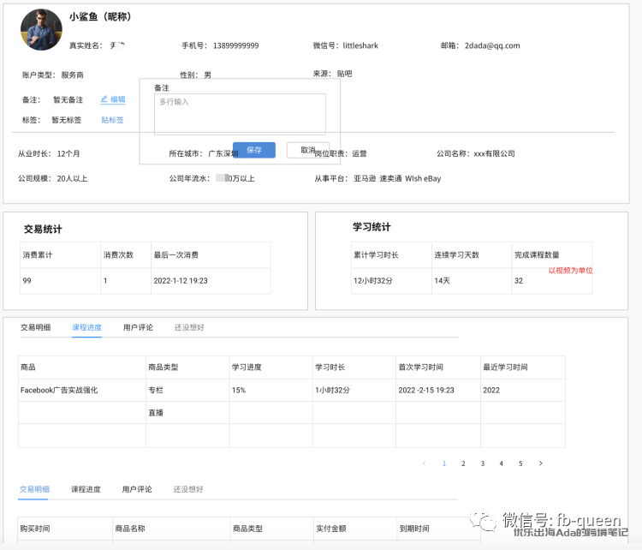The width and height of the screenshot is (642, 550).
Task: Click the 交易统计 heading
Action: [43, 229]
